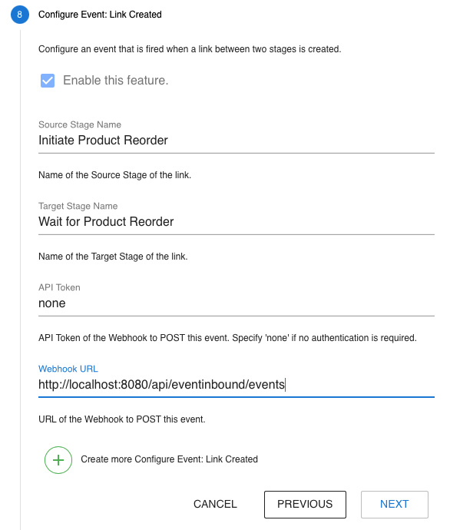Click the API Token authentication hint text
This screenshot has width=450, height=530.
(228, 338)
